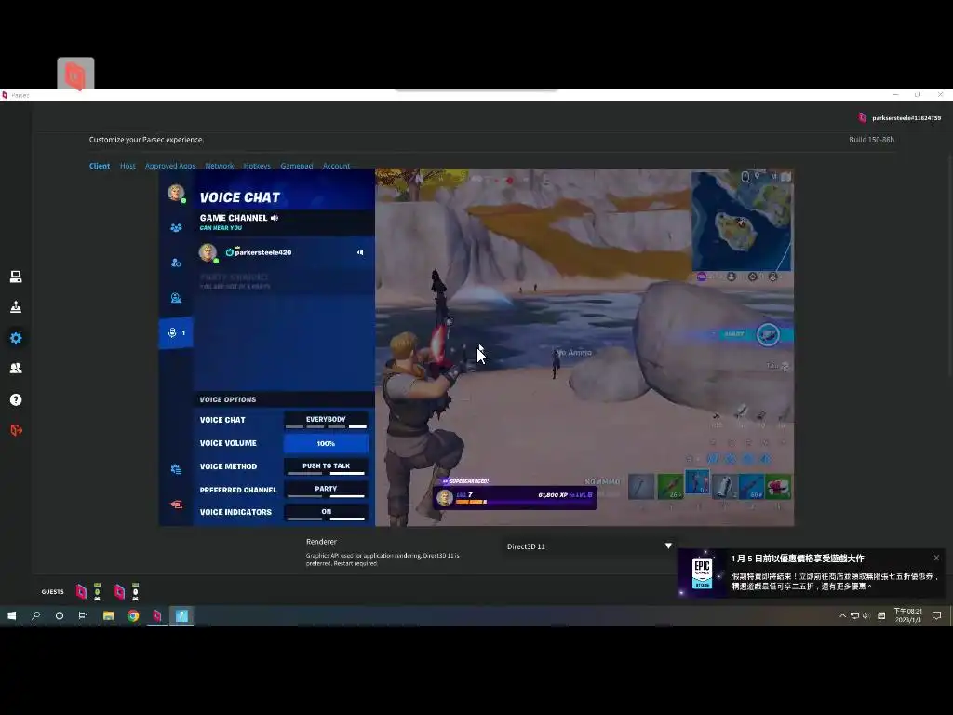
Task: Open Google Chrome from the taskbar
Action: pos(132,616)
